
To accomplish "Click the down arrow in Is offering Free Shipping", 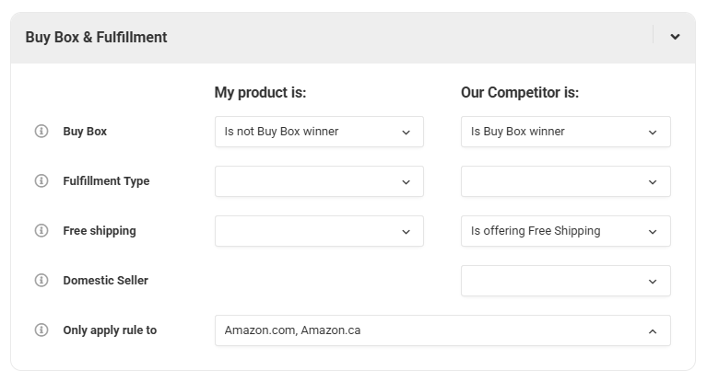I will point(653,231).
